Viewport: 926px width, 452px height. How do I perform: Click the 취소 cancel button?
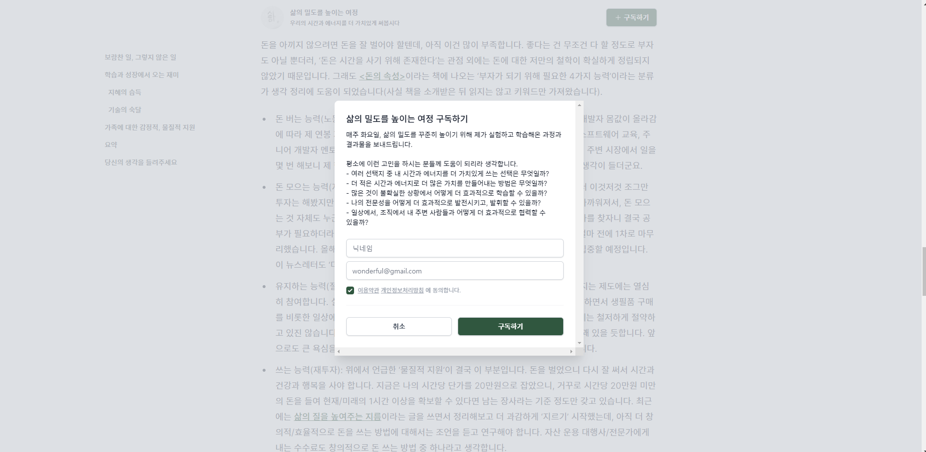[399, 326]
